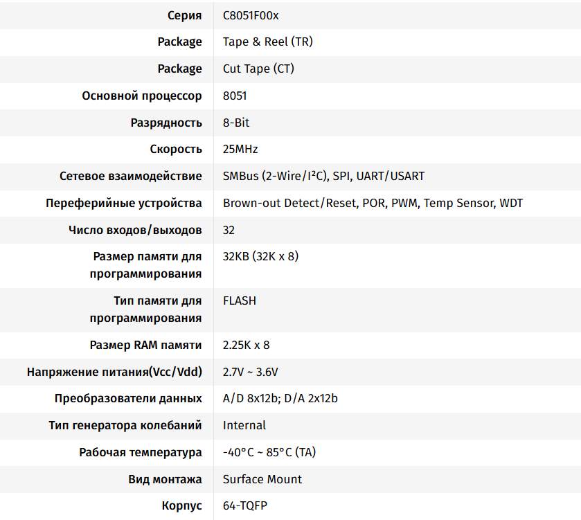The image size is (581, 520).
Task: Click the Tape & Reel (TR) package value
Action: [x=267, y=42]
